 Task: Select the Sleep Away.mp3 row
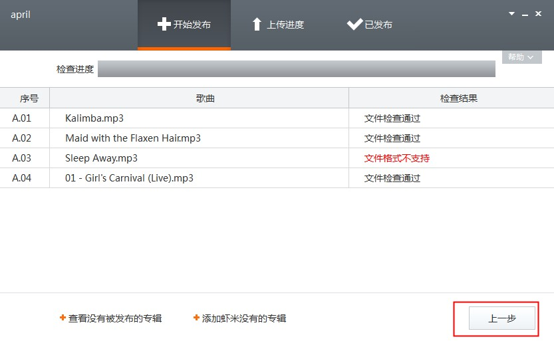coord(277,158)
